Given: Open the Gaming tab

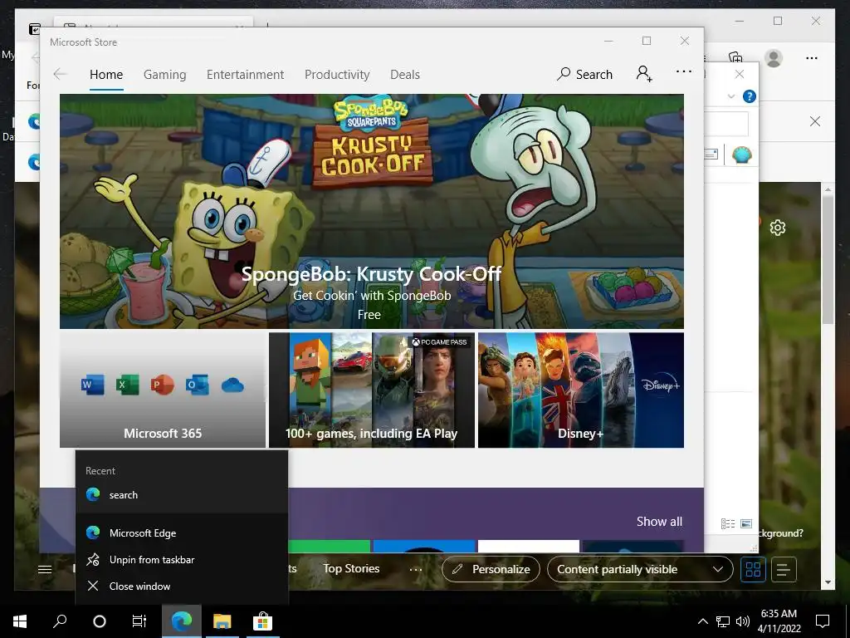Looking at the screenshot, I should (x=165, y=74).
